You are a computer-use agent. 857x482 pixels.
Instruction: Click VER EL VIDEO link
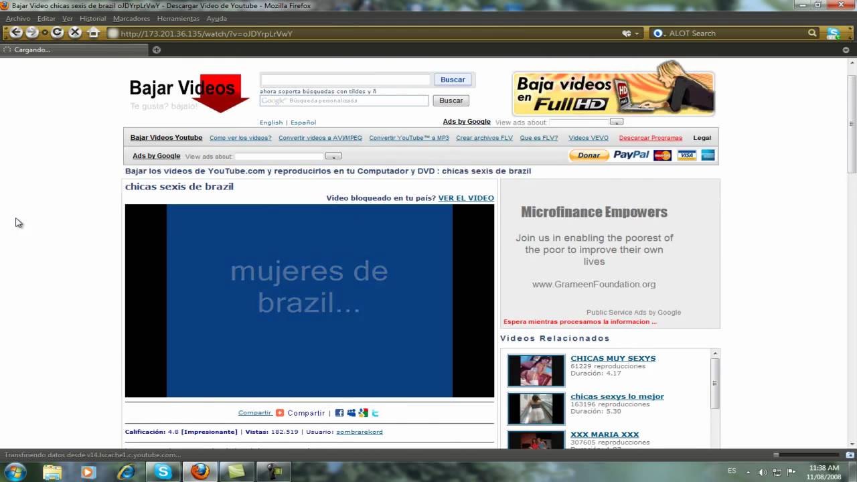(x=466, y=198)
